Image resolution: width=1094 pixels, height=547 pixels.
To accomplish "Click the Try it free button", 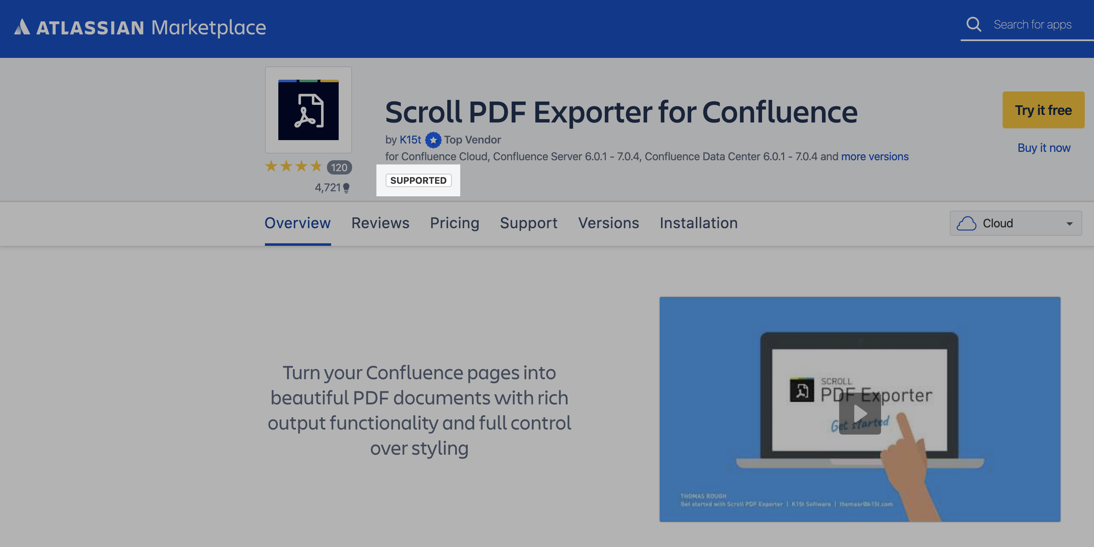I will (x=1043, y=110).
